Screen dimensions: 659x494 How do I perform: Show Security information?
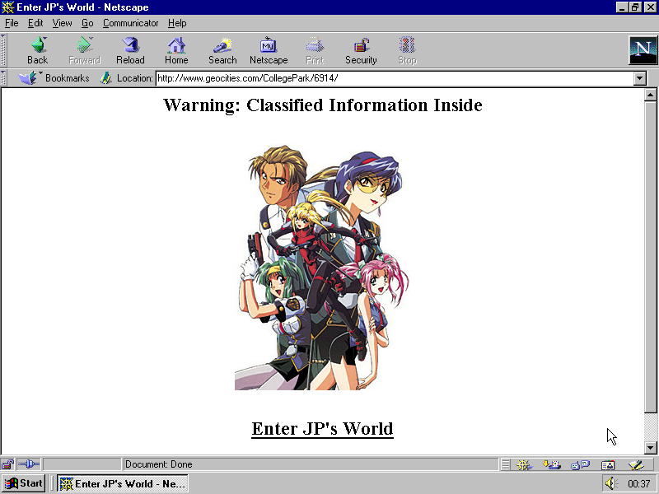pos(361,50)
